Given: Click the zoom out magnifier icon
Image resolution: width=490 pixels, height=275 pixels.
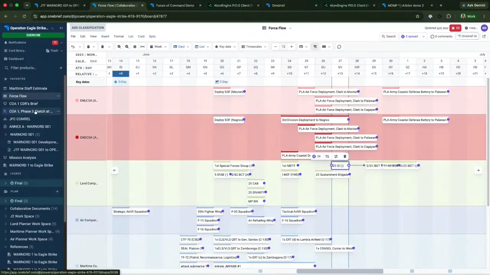Looking at the screenshot, I should pyautogui.click(x=119, y=47).
